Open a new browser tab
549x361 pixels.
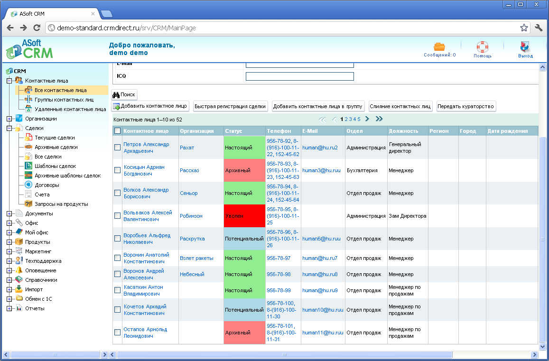pyautogui.click(x=106, y=14)
